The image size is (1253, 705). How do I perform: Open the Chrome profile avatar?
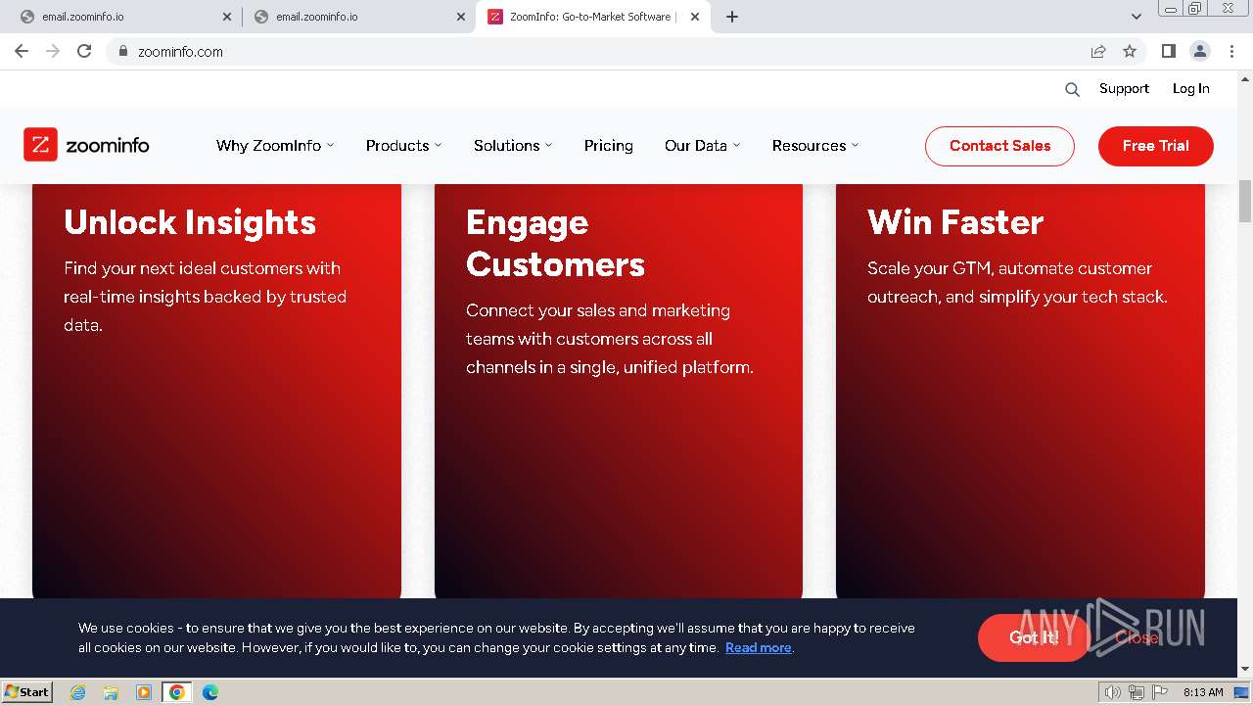1200,51
